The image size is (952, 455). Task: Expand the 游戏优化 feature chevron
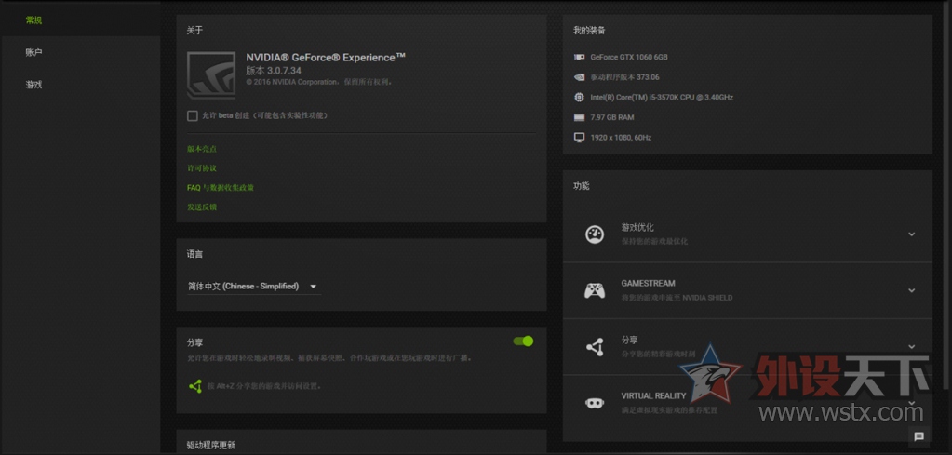tap(911, 234)
